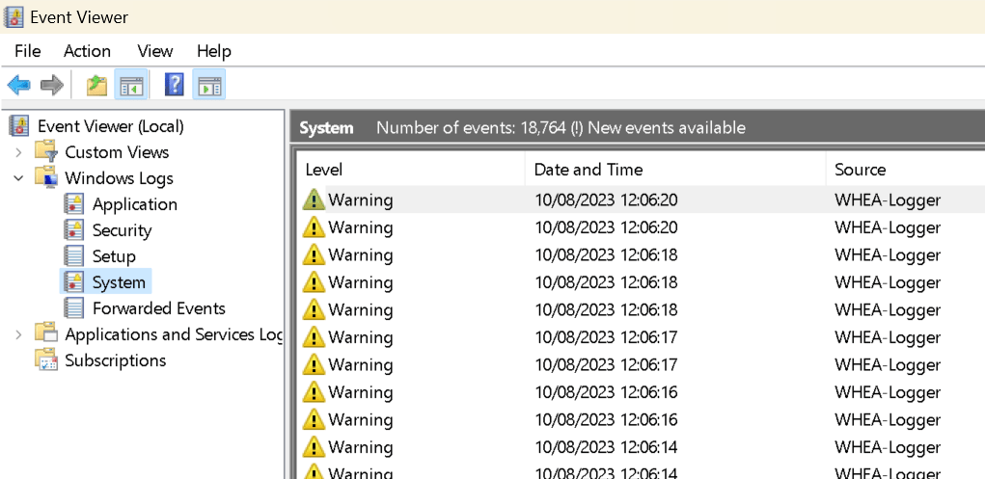Click the System log icon in tree
The image size is (985, 479).
coord(73,282)
